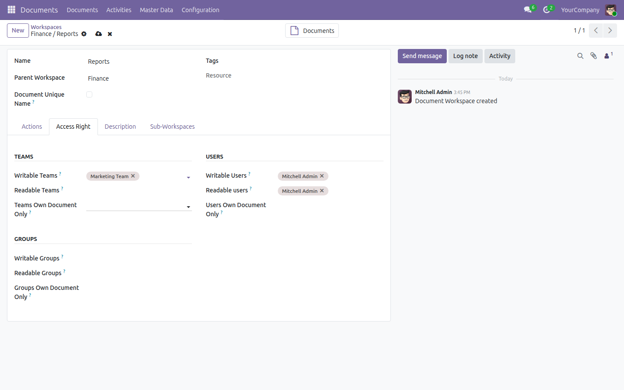
Task: Click the Documents app title
Action: [x=39, y=10]
